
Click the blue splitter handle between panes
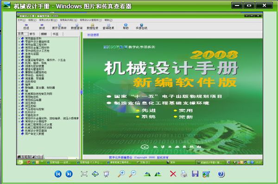[82, 92]
